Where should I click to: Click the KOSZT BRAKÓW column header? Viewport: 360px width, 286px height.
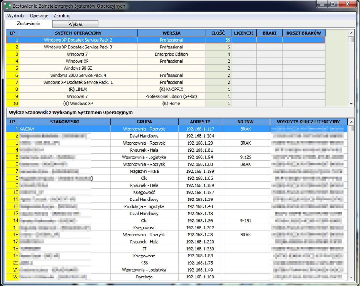coord(304,33)
